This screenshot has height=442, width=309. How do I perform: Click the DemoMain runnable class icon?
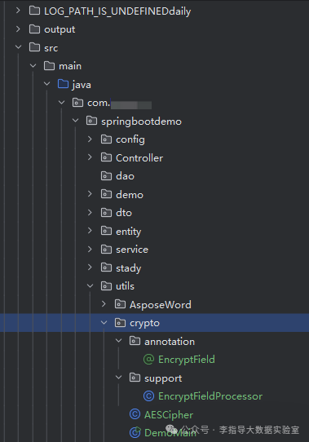click(x=135, y=432)
